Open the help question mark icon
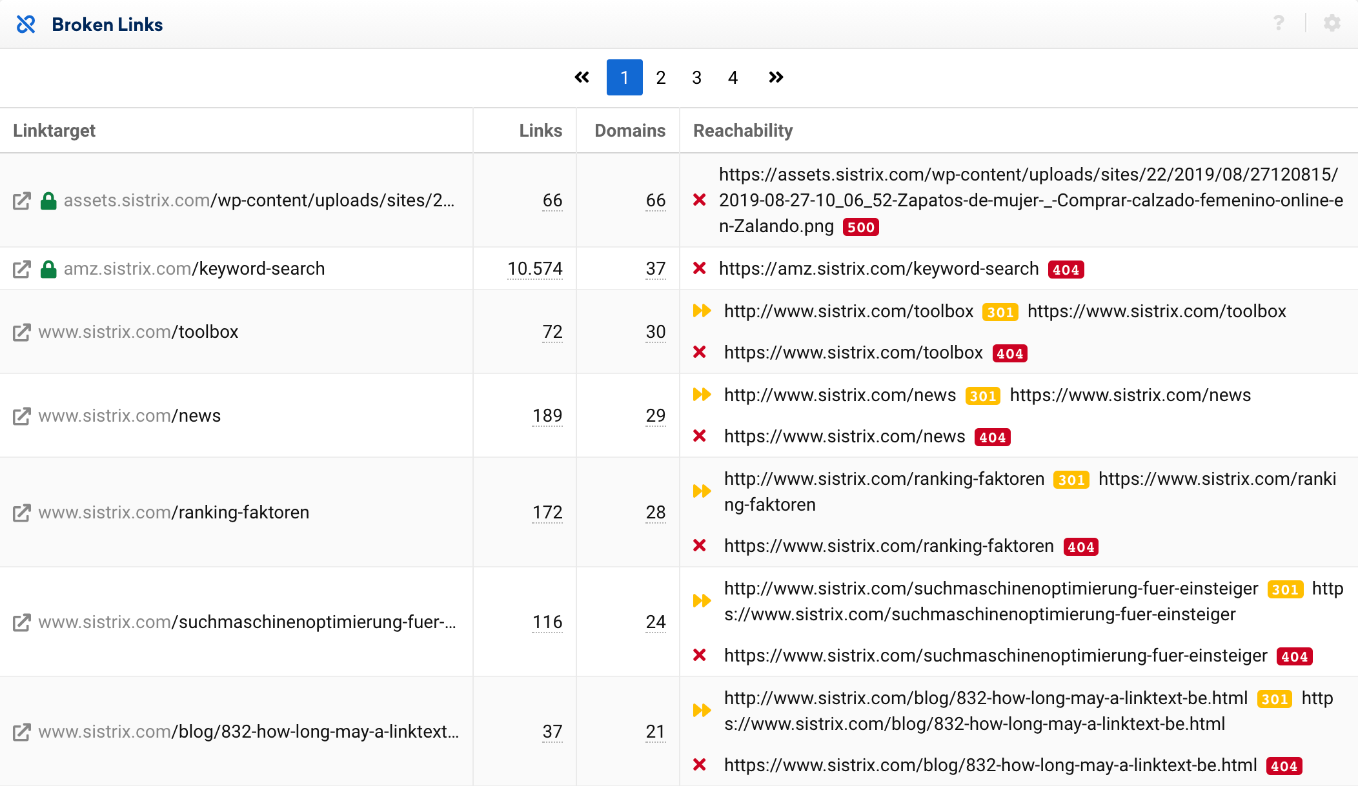 coord(1279,23)
